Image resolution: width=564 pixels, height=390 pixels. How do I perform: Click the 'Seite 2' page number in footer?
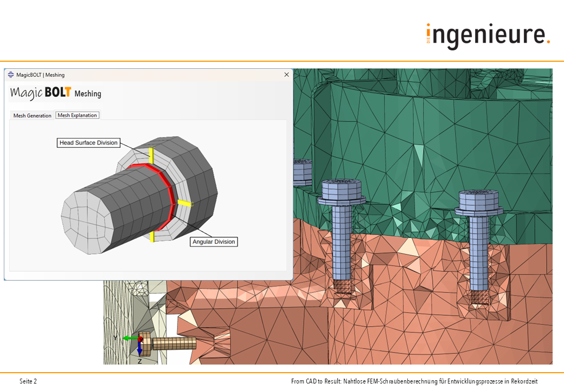click(28, 381)
